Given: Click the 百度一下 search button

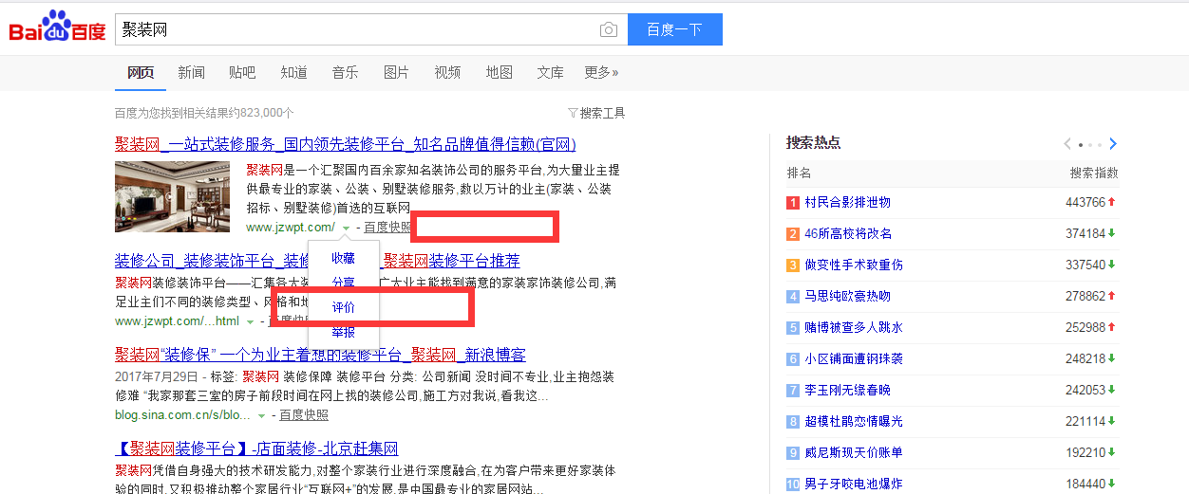Looking at the screenshot, I should pos(675,29).
